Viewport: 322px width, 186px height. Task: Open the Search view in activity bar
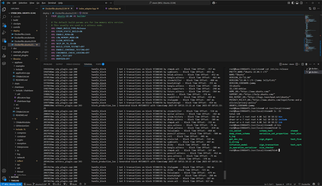[4, 17]
